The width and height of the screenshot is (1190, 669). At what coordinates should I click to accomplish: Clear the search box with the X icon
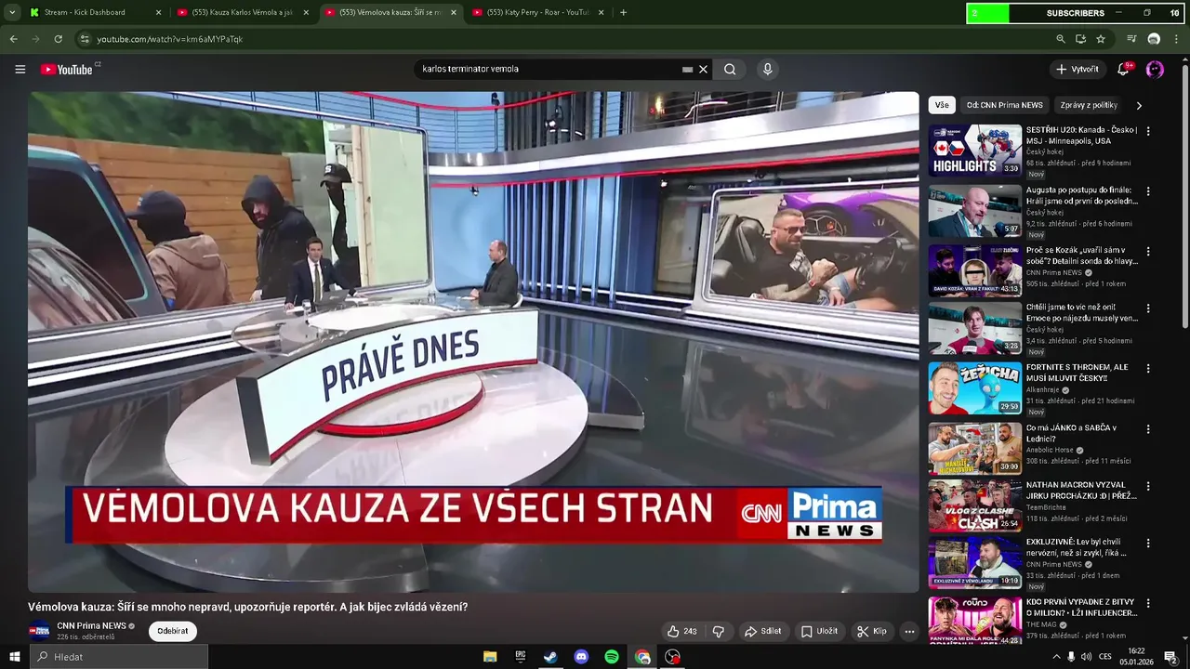click(x=704, y=69)
